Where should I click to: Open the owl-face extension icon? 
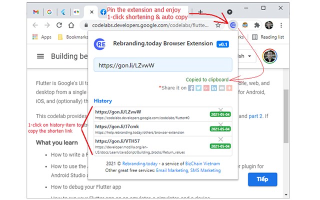tap(245, 25)
